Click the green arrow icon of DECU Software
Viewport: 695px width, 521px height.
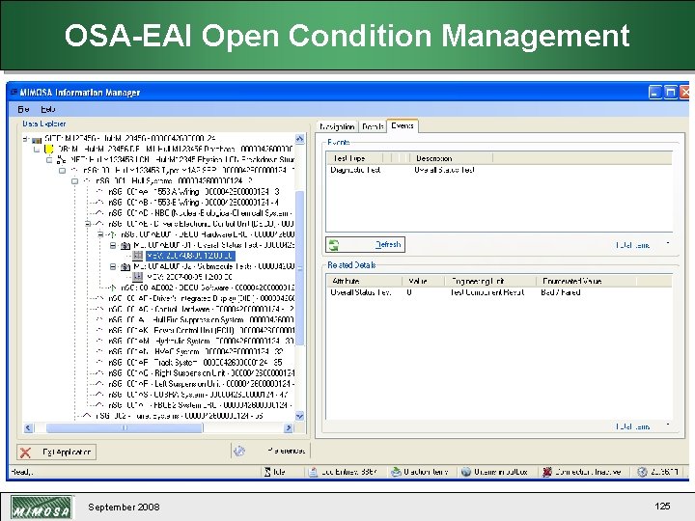(x=113, y=288)
